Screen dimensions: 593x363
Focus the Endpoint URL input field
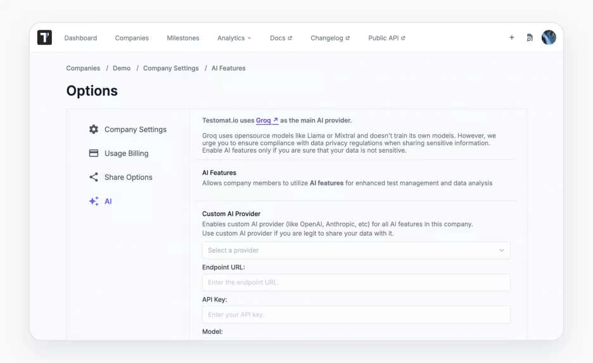(356, 283)
